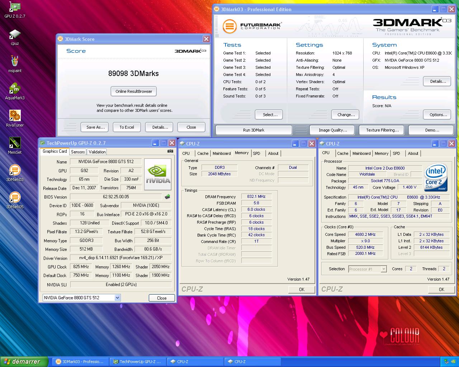Open the About tab in the memory CPU-Z window

(x=273, y=153)
